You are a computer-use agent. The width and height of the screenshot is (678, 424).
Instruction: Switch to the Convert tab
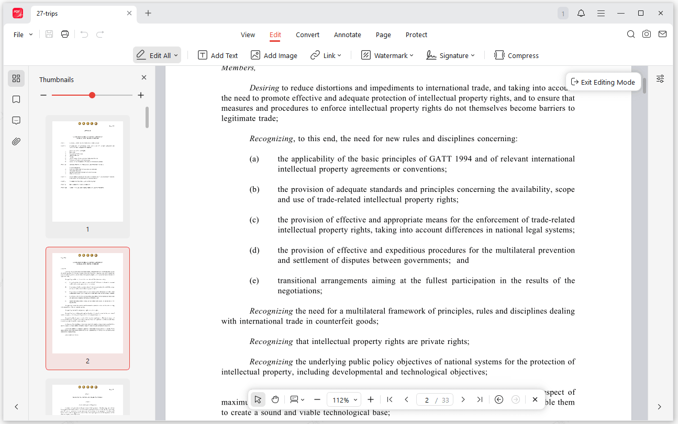click(307, 35)
